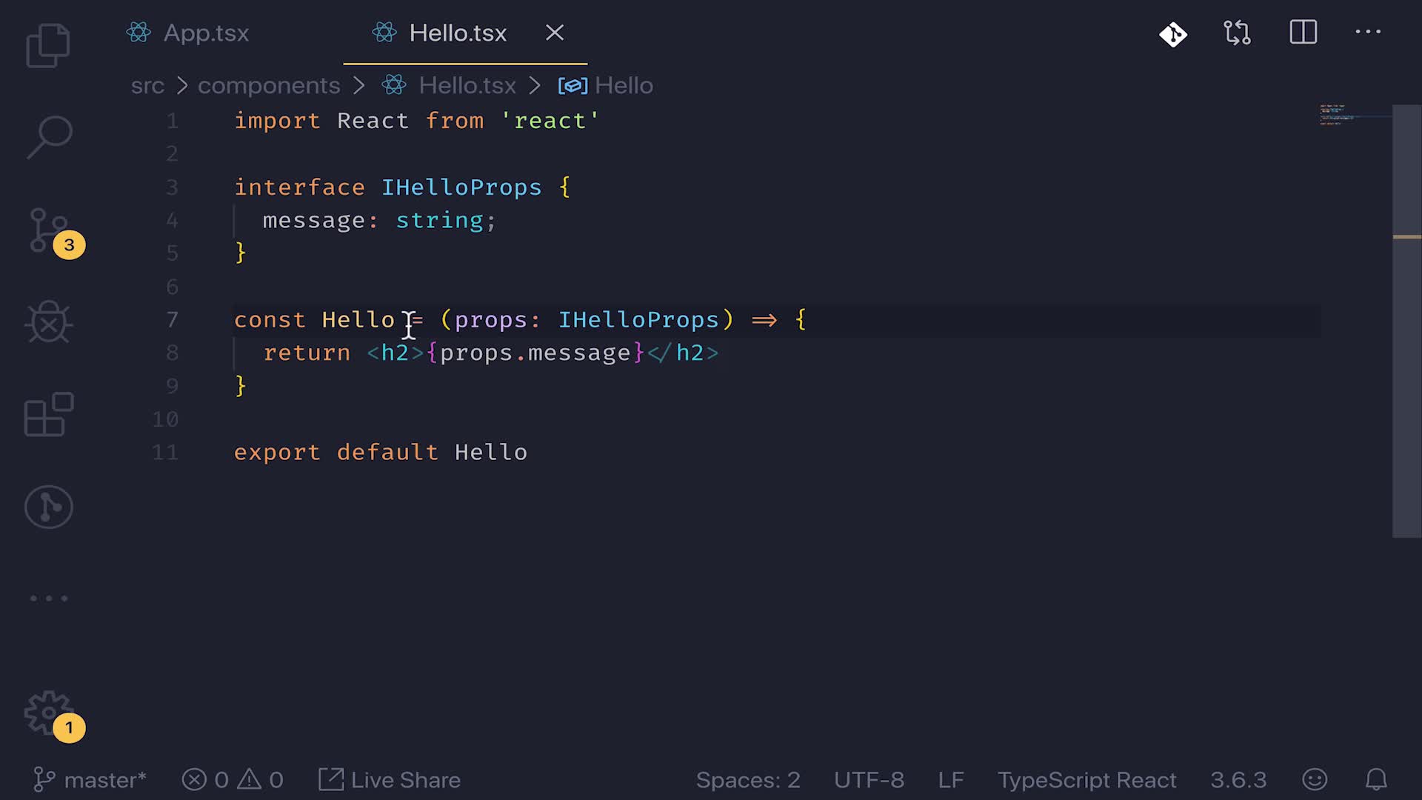Open the Debug panel
This screenshot has width=1422, height=800.
49,322
